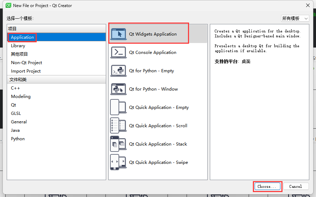Pick the Qt Quick Application - Swipe icon
This screenshot has height=197, width=316.
pos(118,162)
